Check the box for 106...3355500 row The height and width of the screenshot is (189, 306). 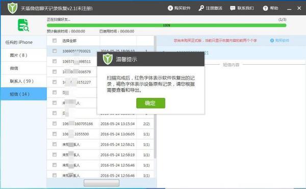[55, 134]
